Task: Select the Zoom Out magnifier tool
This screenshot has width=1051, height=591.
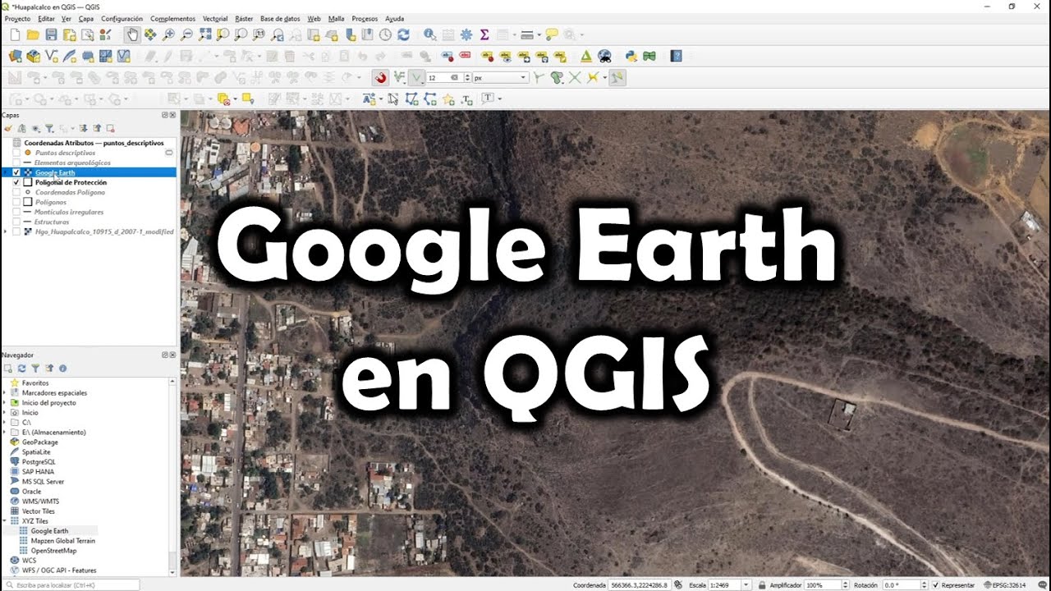Action: coord(186,34)
